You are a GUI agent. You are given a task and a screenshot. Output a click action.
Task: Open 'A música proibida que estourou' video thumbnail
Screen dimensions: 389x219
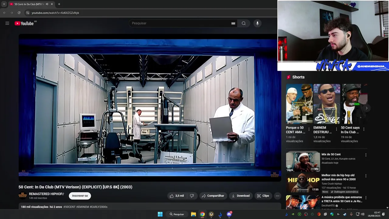tap(303, 202)
